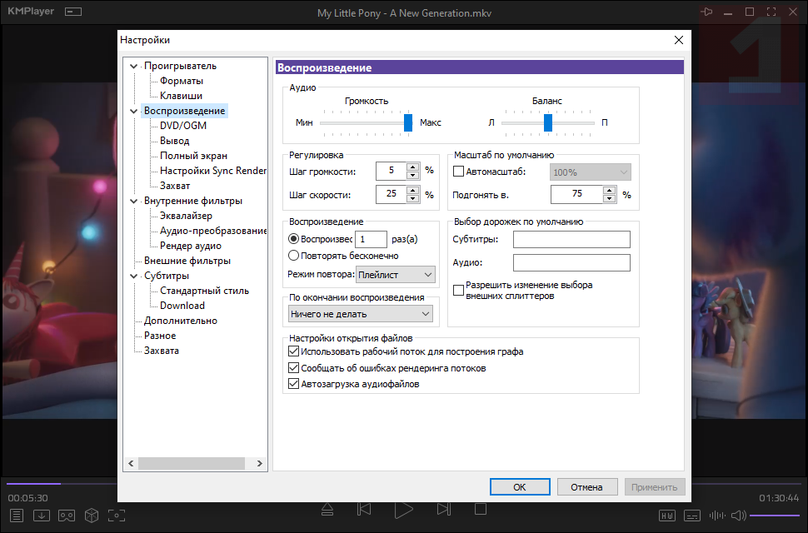Click the Применить button

point(655,486)
